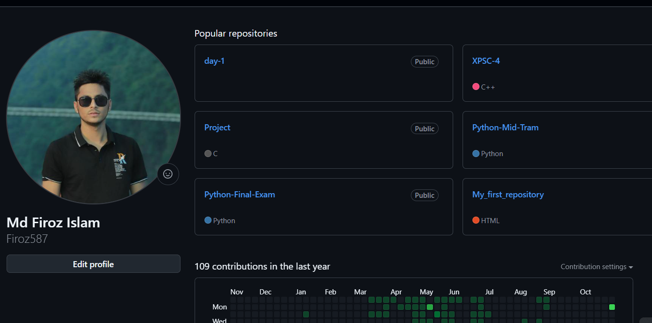Set your status using the smiley icon
This screenshot has height=323, width=652.
pyautogui.click(x=168, y=174)
